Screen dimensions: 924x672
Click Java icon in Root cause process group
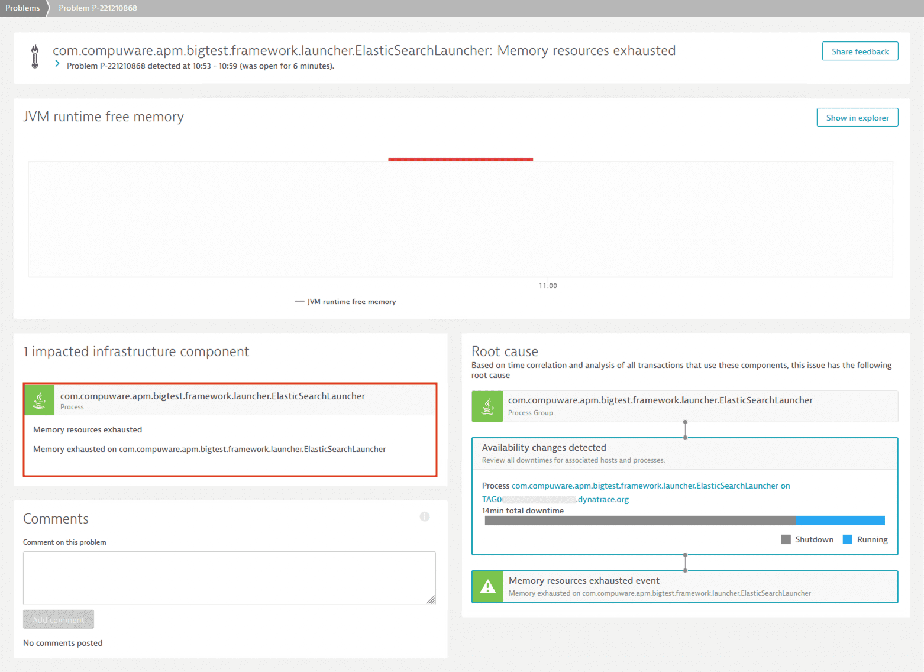487,406
